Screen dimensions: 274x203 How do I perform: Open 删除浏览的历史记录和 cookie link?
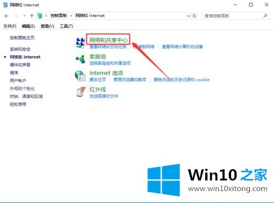pyautogui.click(x=182, y=79)
